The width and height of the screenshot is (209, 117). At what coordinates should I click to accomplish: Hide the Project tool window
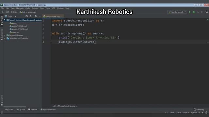point(40,16)
